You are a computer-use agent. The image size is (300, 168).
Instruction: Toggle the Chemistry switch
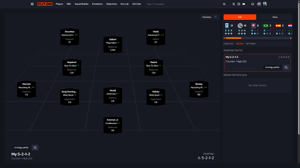point(216,17)
